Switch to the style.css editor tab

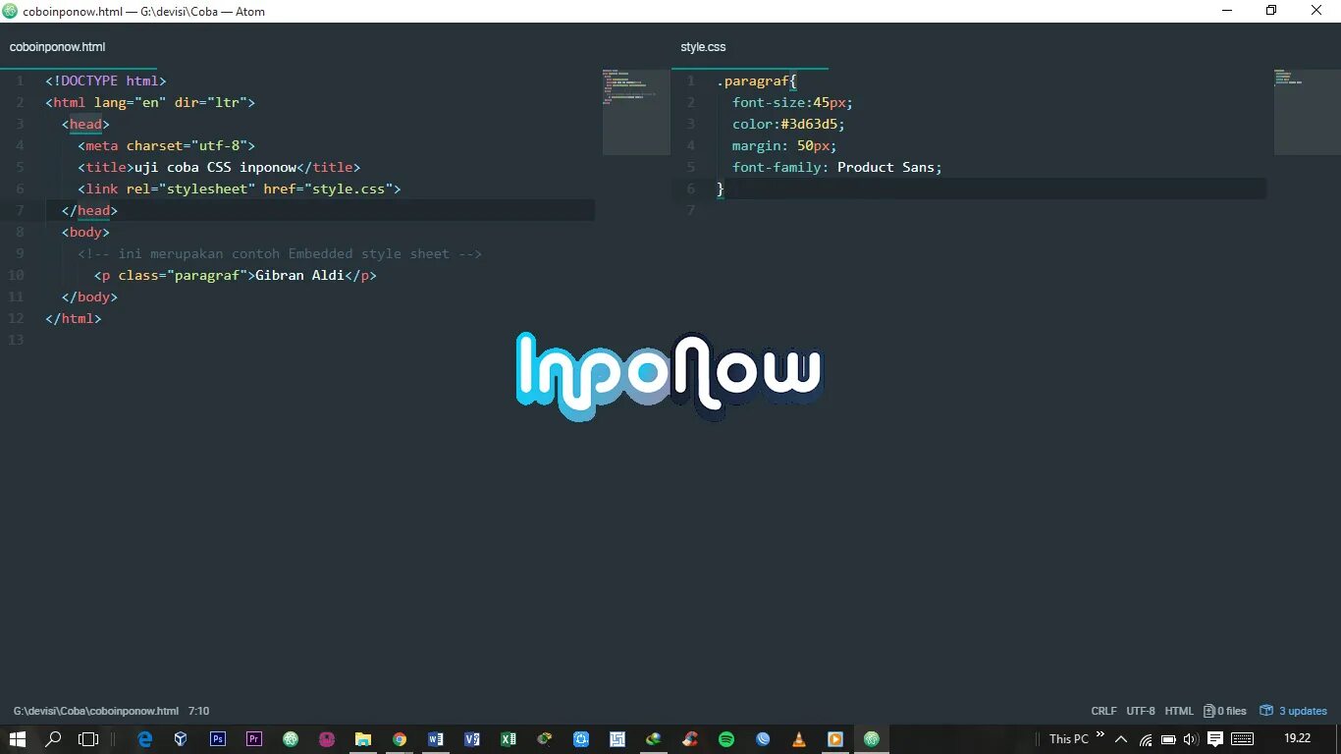click(703, 46)
